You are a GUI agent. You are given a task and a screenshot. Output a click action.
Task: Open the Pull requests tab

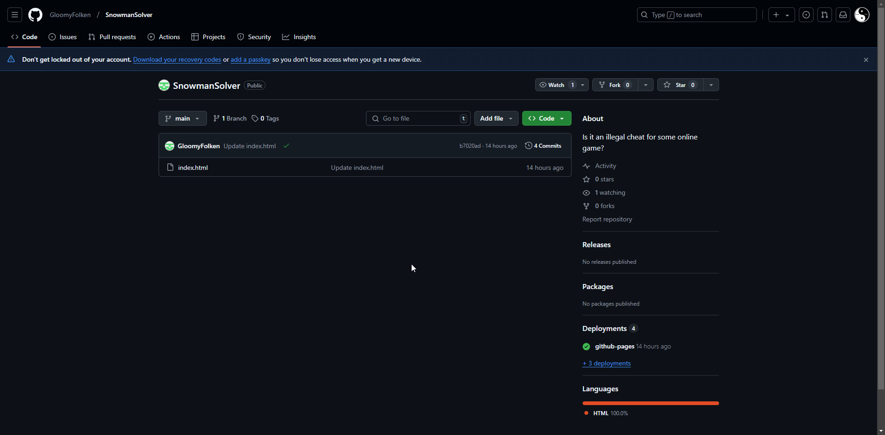(x=112, y=37)
